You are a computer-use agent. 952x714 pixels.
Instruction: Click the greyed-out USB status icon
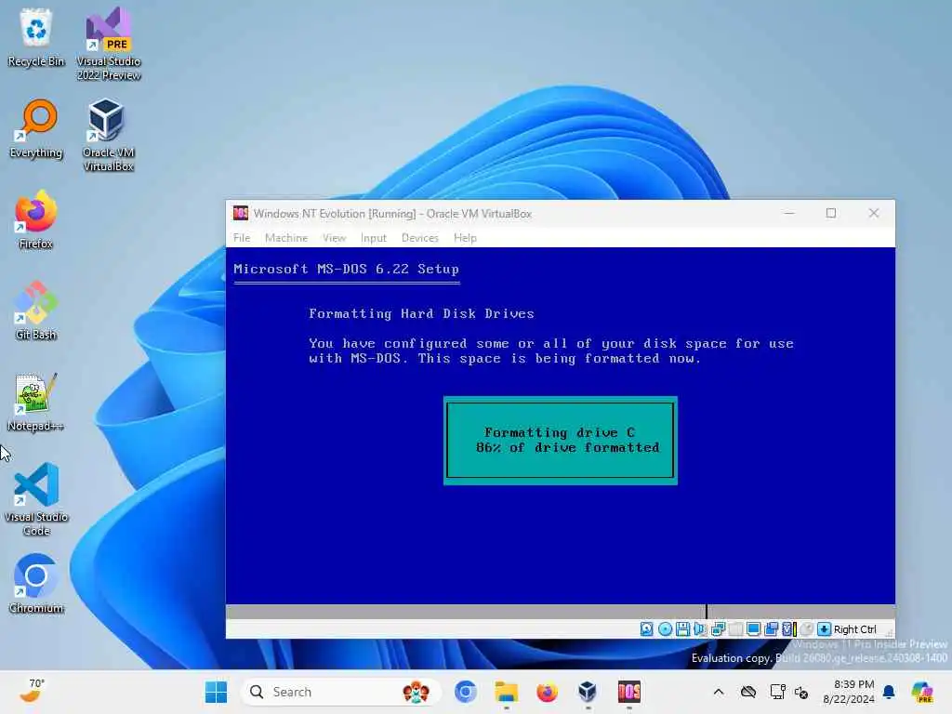coord(735,629)
